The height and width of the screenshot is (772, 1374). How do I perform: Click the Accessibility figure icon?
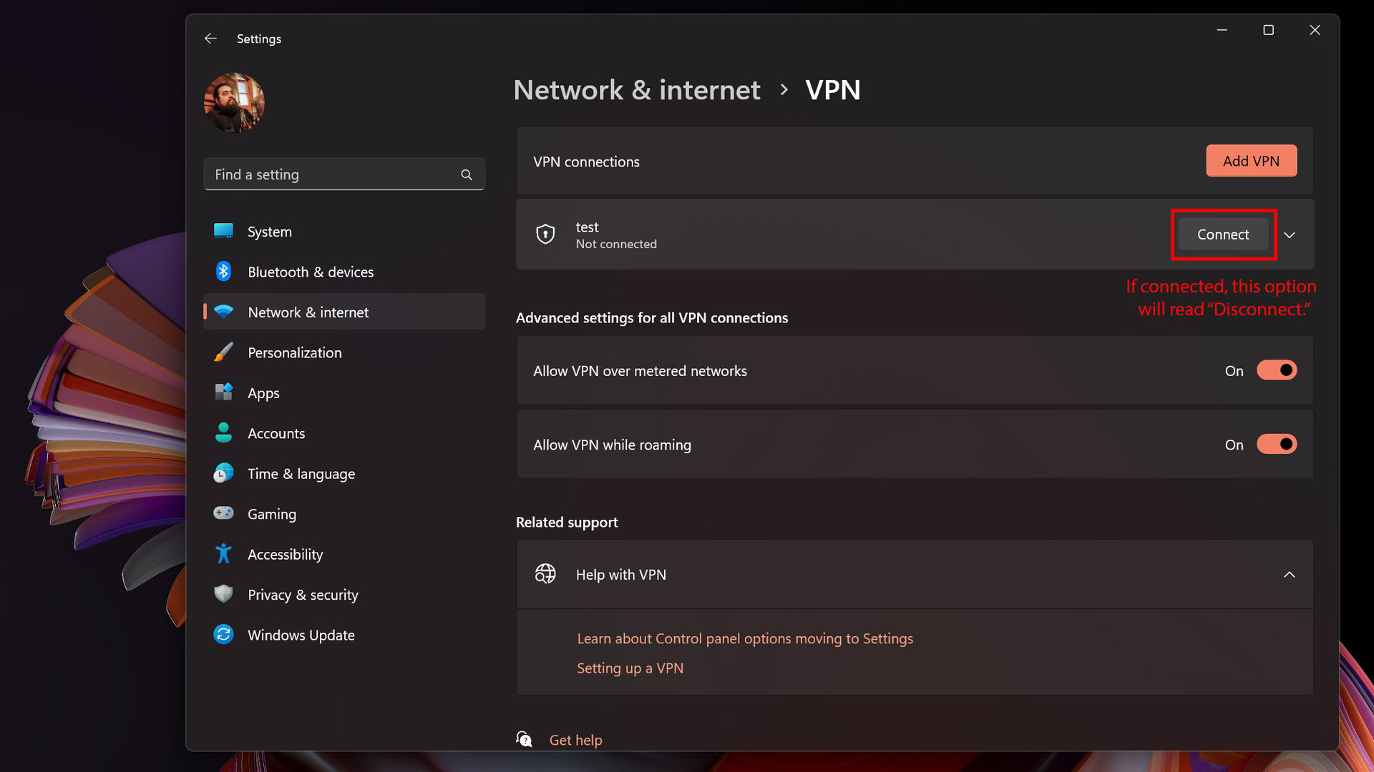(223, 554)
